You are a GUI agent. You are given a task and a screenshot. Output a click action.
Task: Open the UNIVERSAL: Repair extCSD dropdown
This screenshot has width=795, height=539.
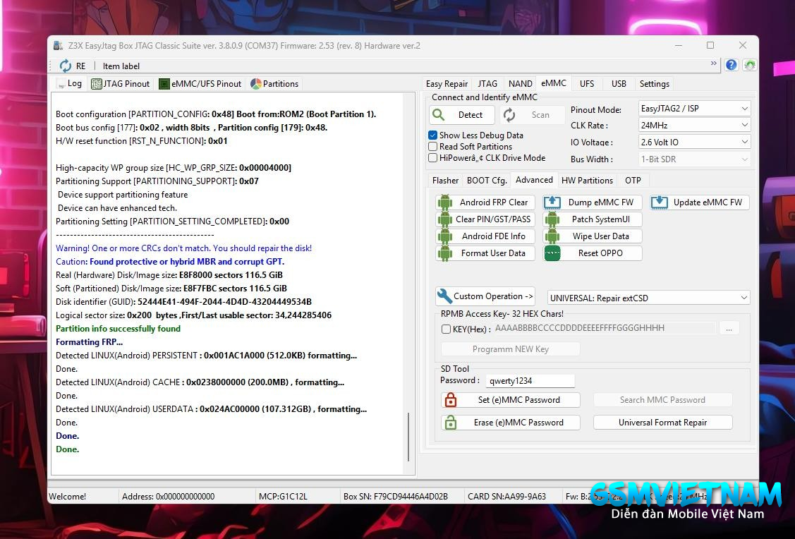coord(648,298)
